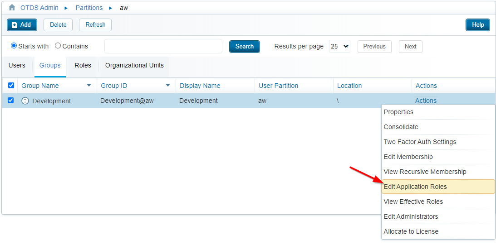Open Two Factor Auth Settings
This screenshot has height=245, width=496.
420,142
